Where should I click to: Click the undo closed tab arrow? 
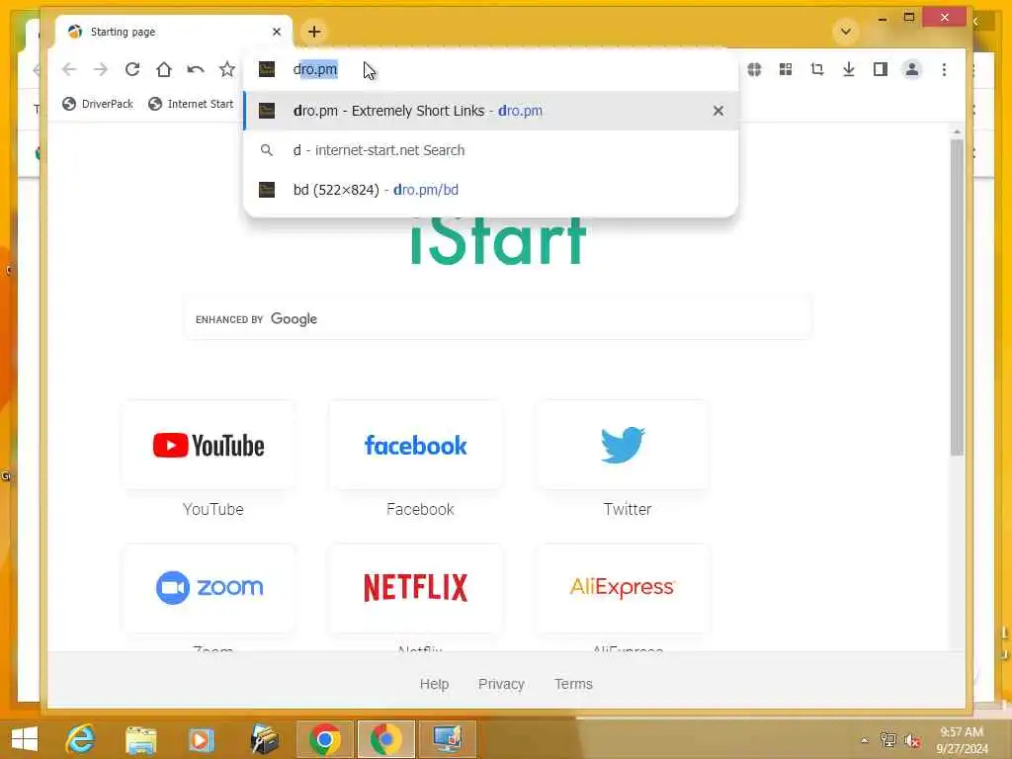pos(196,69)
